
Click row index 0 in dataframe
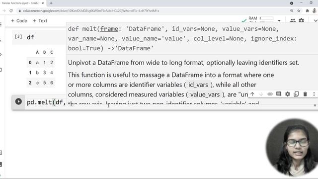coord(30,63)
